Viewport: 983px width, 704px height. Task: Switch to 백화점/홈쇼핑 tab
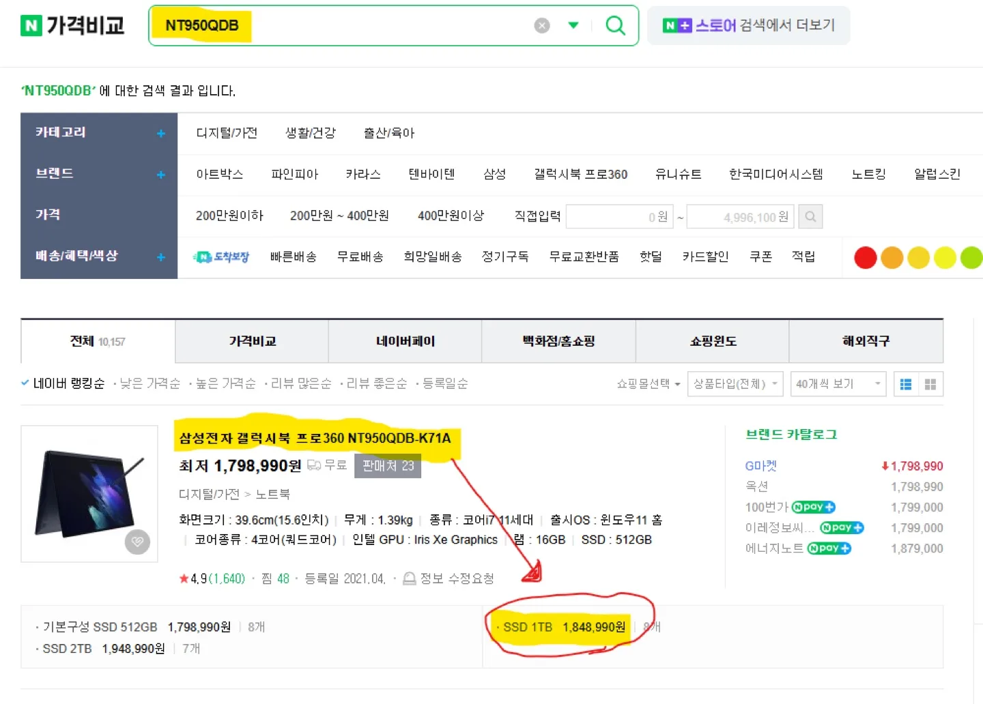pos(558,341)
